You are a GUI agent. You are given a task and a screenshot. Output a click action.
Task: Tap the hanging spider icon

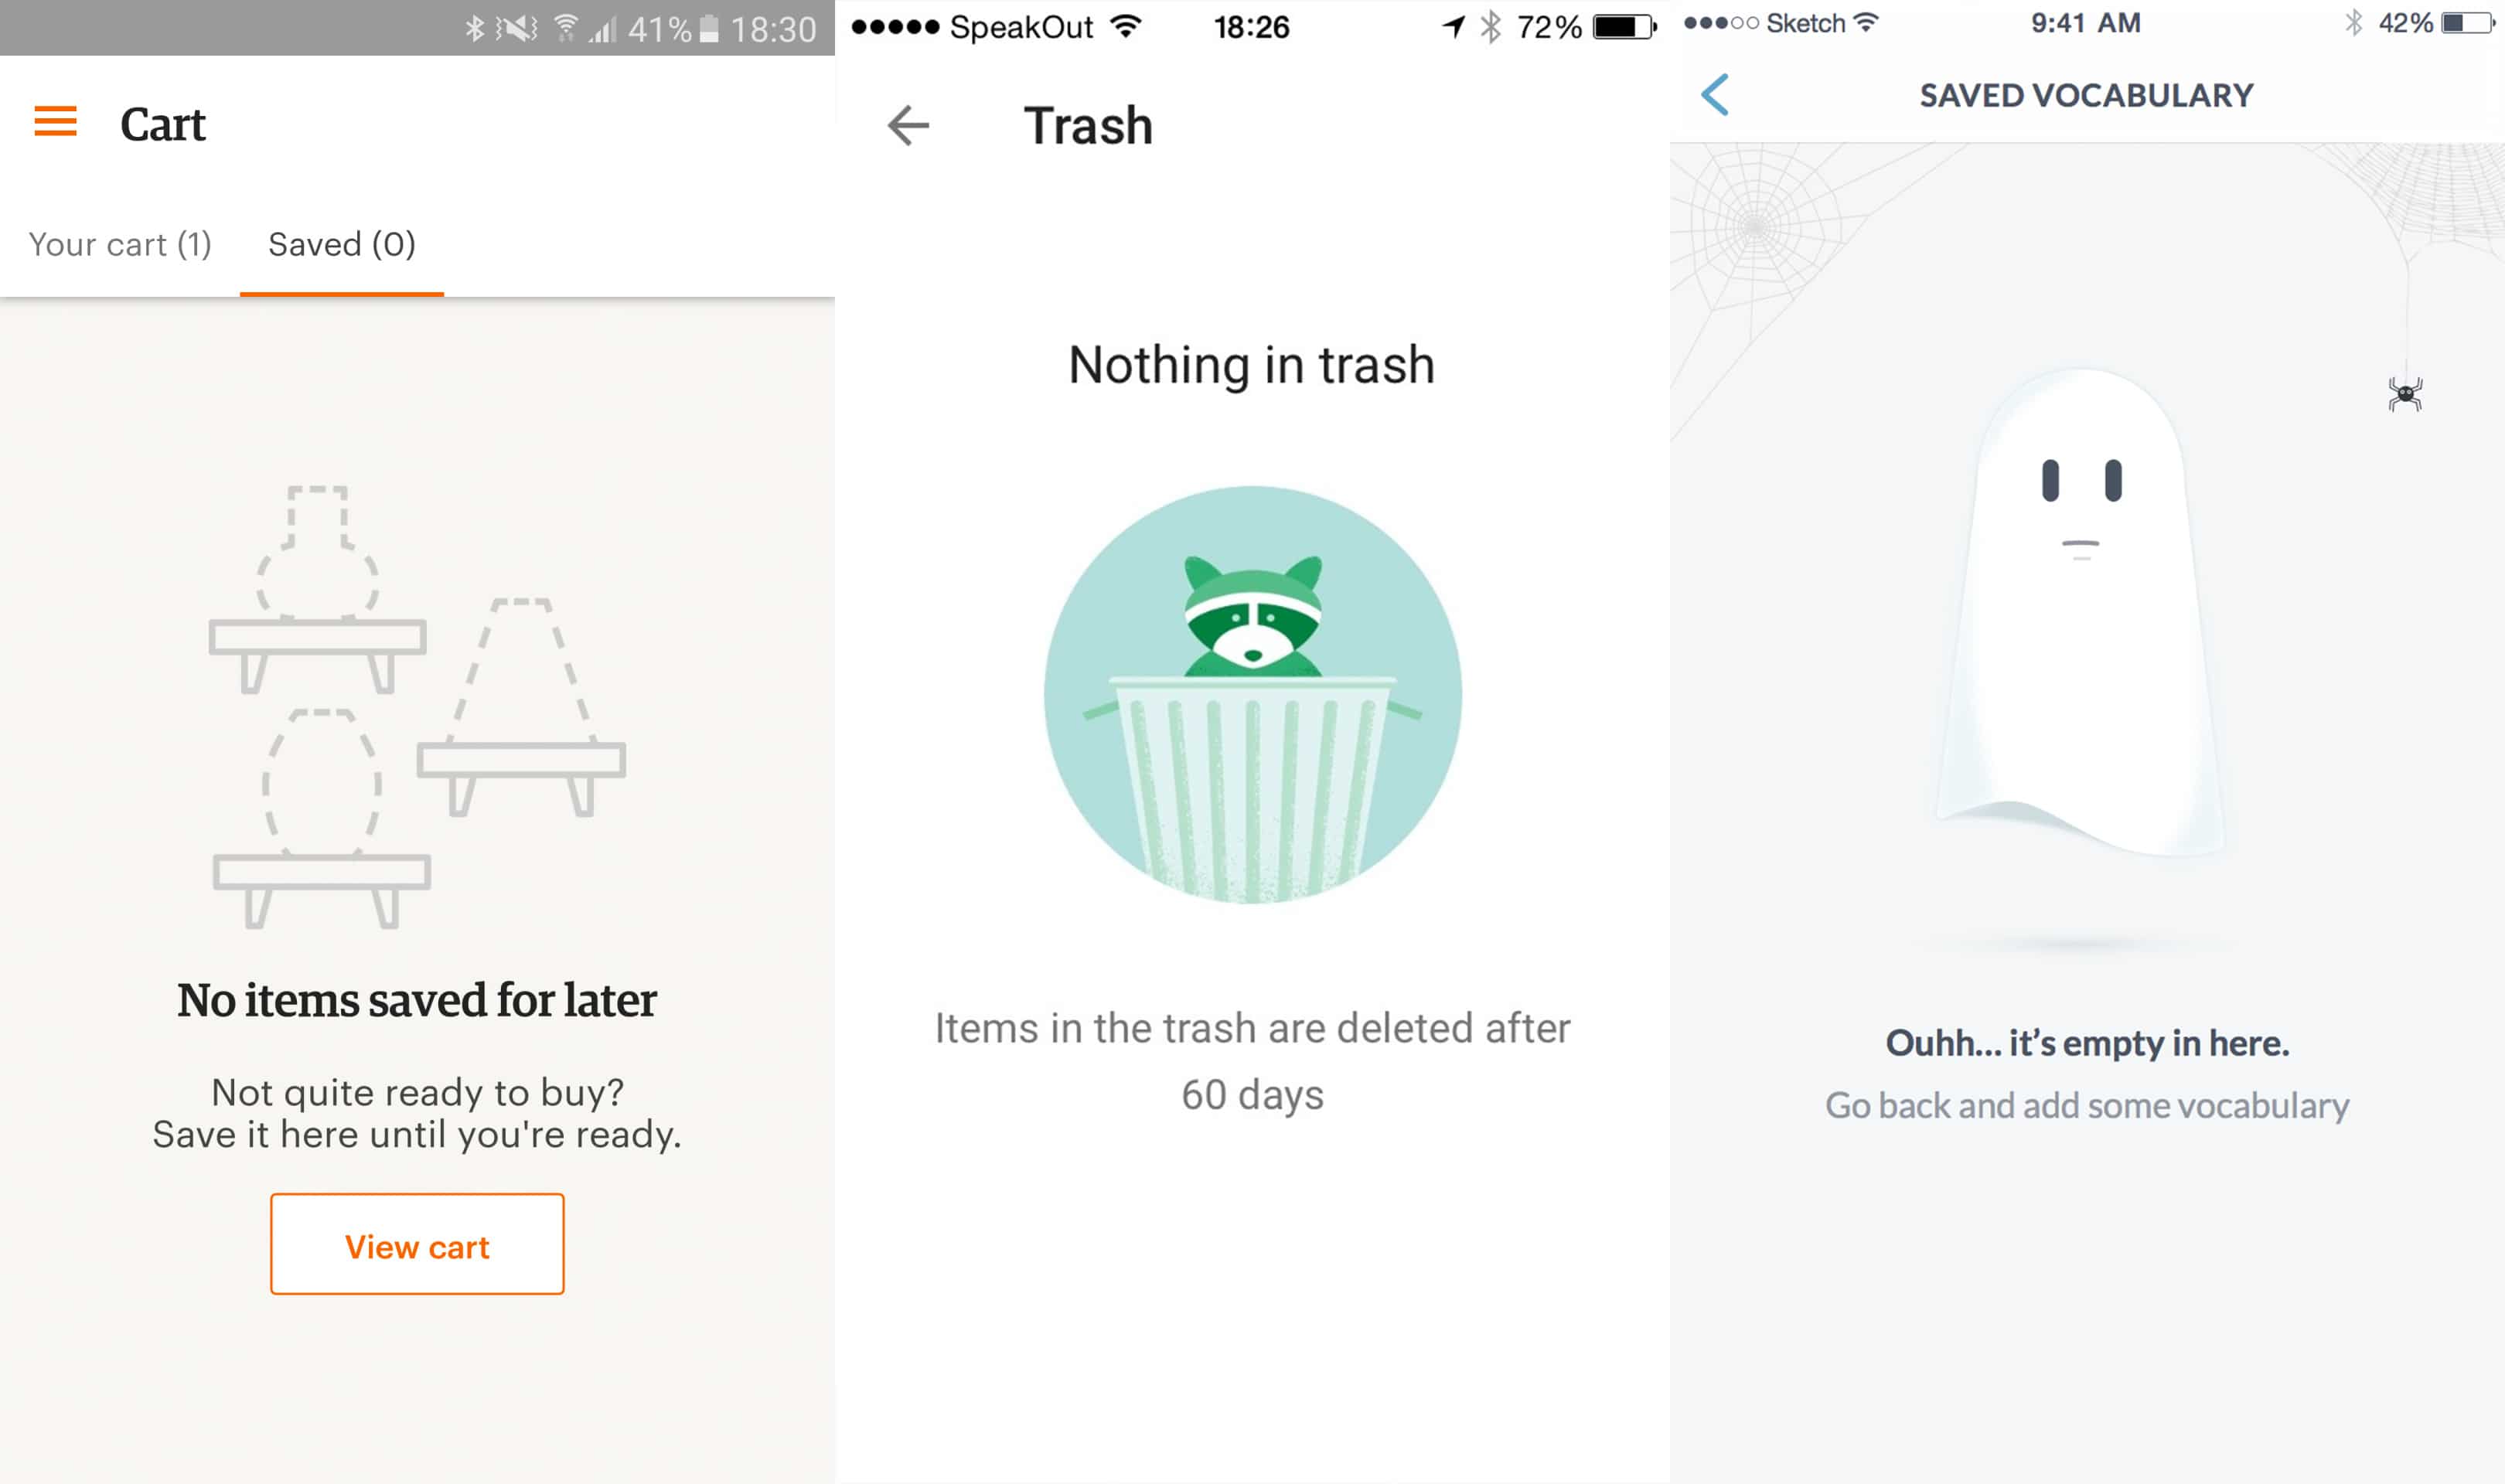[2405, 394]
